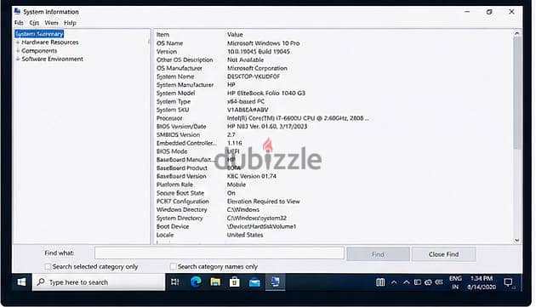Expand the Components node
Image resolution: width=536 pixels, height=307 pixels.
(x=17, y=50)
